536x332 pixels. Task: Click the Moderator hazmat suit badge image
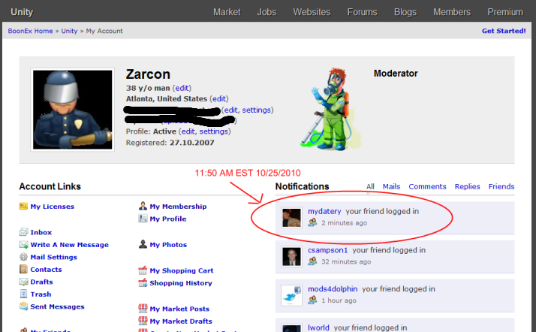click(x=331, y=109)
